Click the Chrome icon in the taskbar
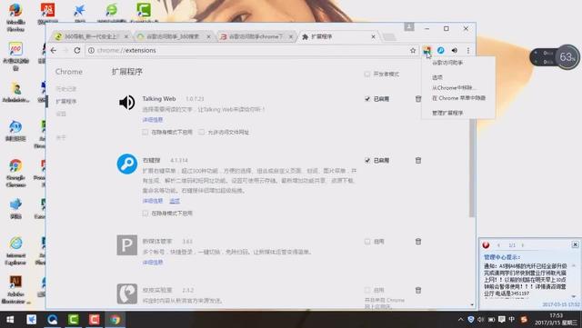The width and height of the screenshot is (582, 328). coord(115,320)
